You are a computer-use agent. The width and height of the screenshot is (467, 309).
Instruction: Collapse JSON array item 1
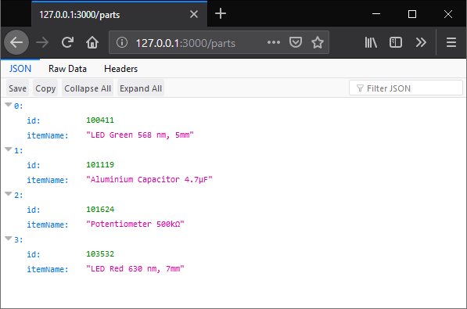coord(9,149)
